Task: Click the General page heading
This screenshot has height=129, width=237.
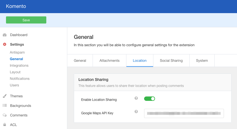Action: [x=84, y=37]
